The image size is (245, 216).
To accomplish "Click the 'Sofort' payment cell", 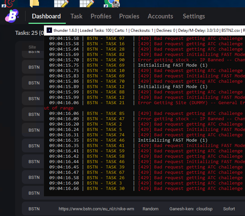I will (x=229, y=209).
